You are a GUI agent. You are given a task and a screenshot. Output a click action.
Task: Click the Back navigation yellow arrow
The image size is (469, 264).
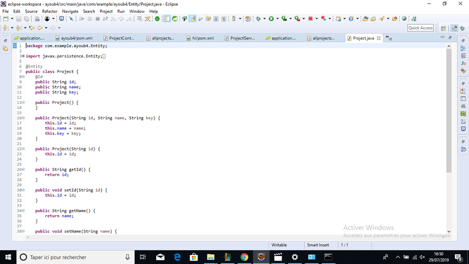click(x=39, y=28)
